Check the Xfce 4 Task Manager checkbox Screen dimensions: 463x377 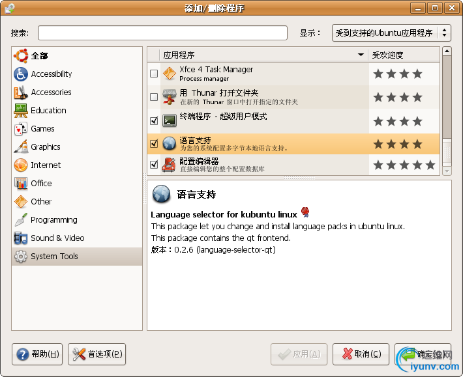(154, 74)
